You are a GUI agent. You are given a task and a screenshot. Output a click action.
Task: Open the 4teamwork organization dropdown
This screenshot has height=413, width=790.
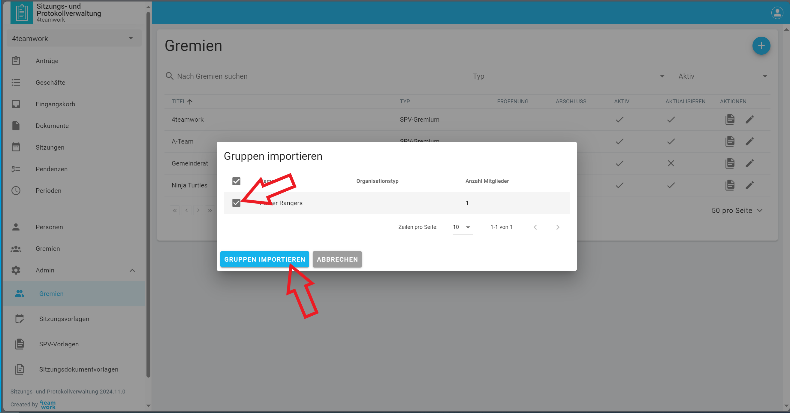coord(74,39)
